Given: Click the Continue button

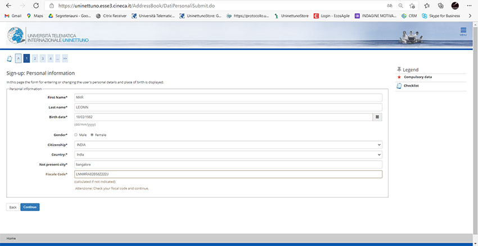Looking at the screenshot, I should pos(30,207).
